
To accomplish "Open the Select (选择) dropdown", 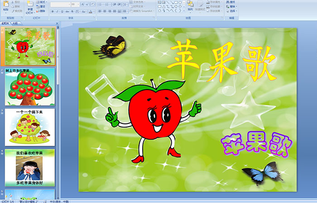I will pyautogui.click(x=232, y=11).
